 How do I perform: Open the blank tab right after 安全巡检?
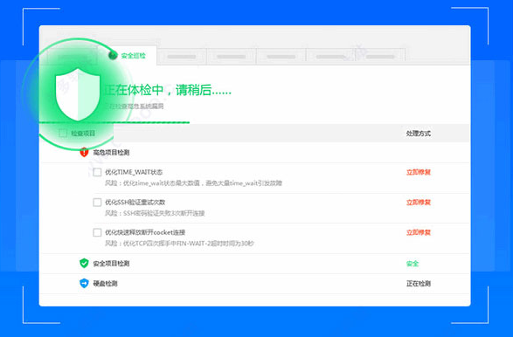coord(182,57)
